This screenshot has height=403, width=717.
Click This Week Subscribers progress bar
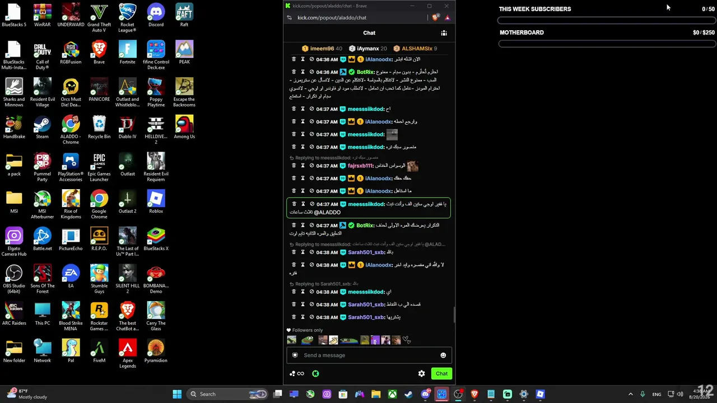tap(607, 21)
